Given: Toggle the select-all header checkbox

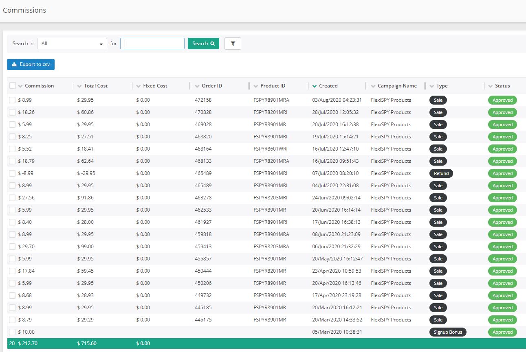Looking at the screenshot, I should pos(13,85).
